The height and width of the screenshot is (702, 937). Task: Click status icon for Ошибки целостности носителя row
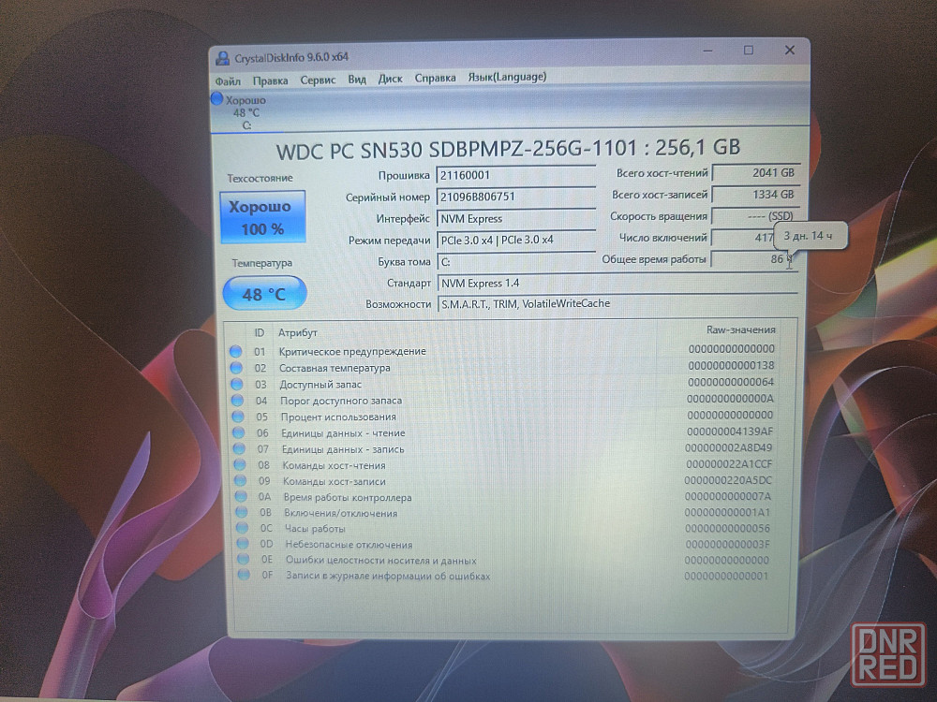(x=244, y=560)
